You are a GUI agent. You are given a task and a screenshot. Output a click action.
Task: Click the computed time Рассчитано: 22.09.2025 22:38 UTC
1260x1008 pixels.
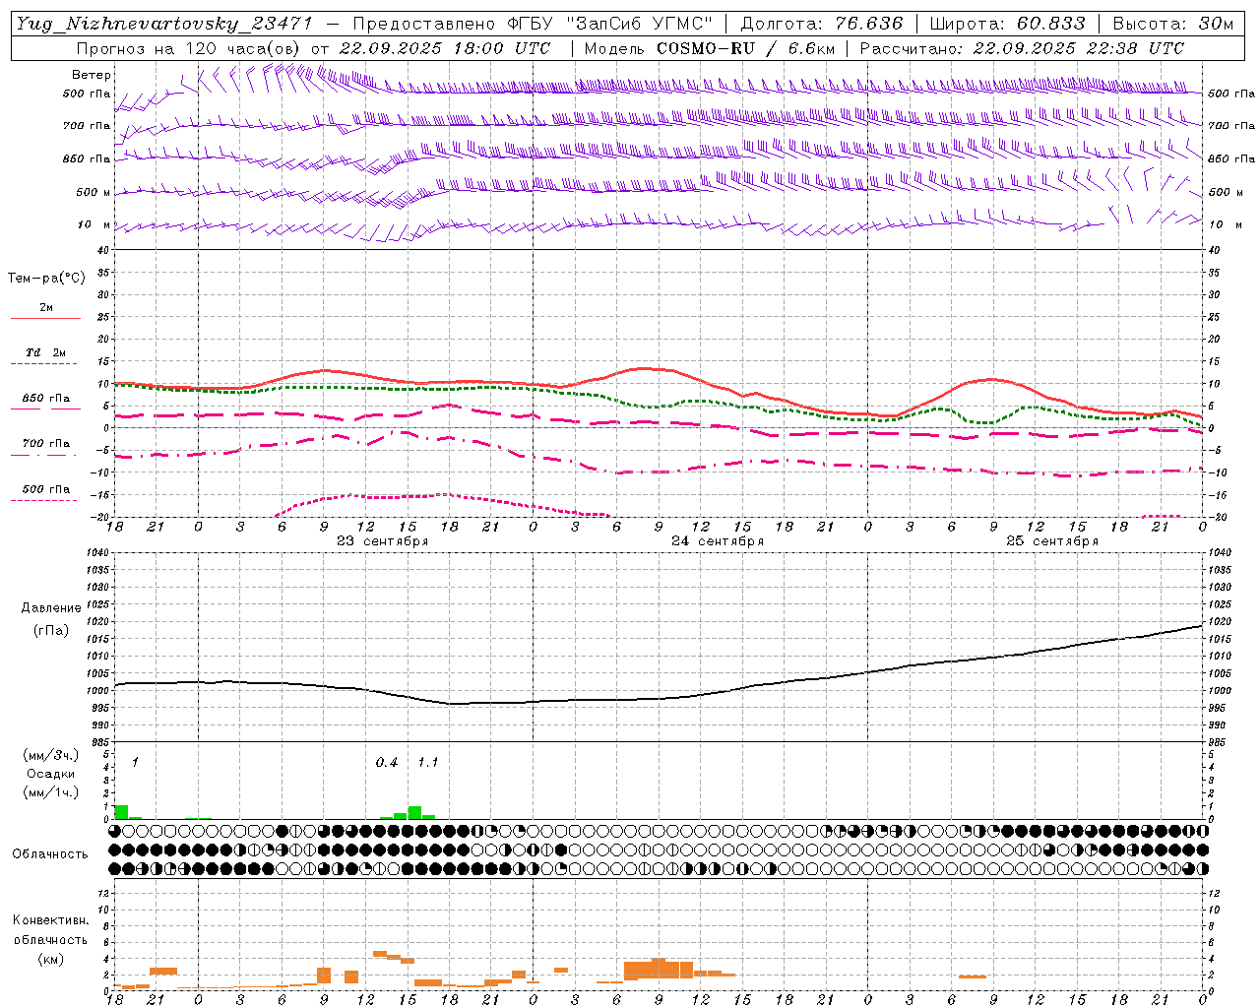click(1022, 48)
